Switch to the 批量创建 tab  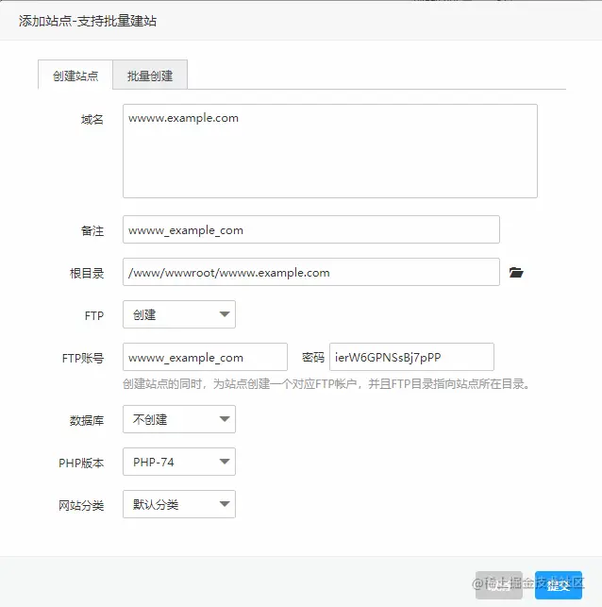150,76
